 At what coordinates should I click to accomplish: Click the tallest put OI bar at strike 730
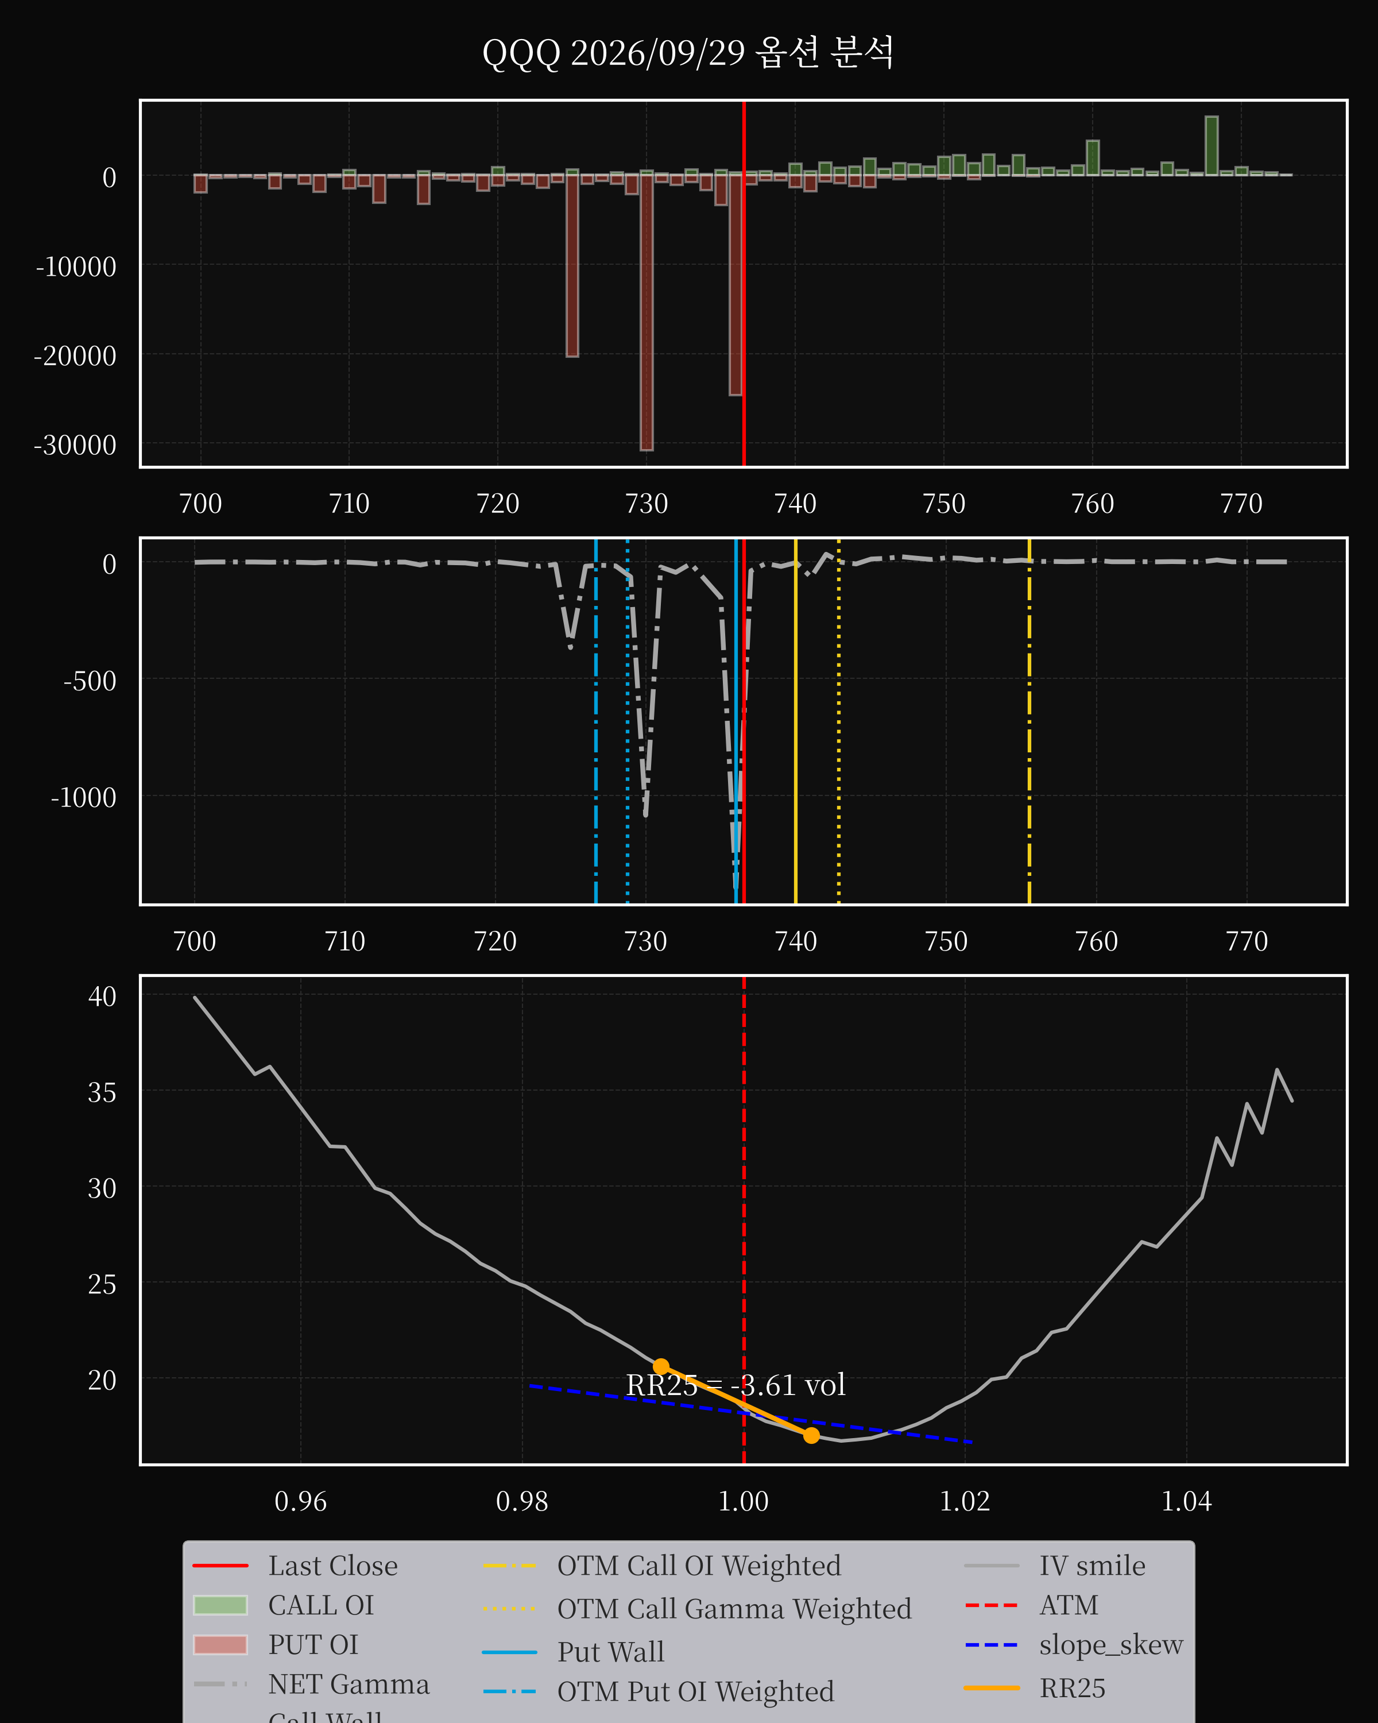tap(647, 312)
